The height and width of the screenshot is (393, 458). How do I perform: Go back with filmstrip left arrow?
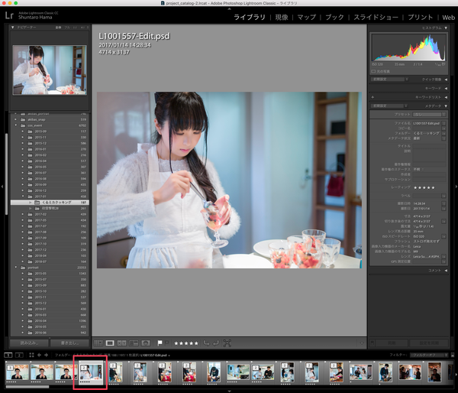point(39,356)
